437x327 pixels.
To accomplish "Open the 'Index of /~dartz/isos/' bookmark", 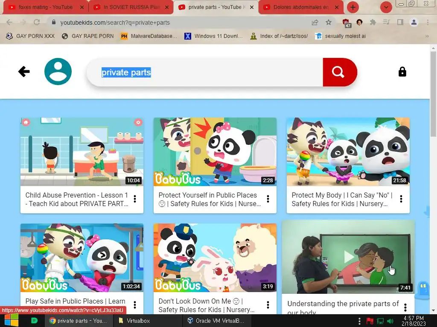I will click(279, 36).
